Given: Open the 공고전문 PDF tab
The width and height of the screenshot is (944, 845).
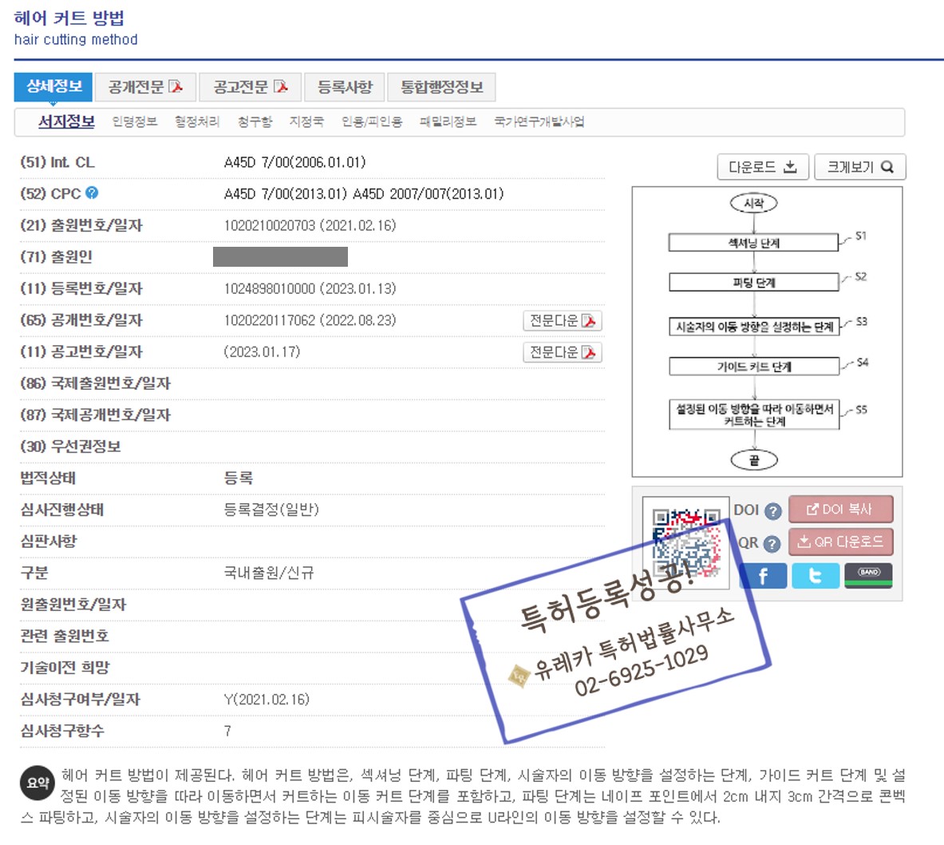Looking at the screenshot, I should [x=250, y=87].
